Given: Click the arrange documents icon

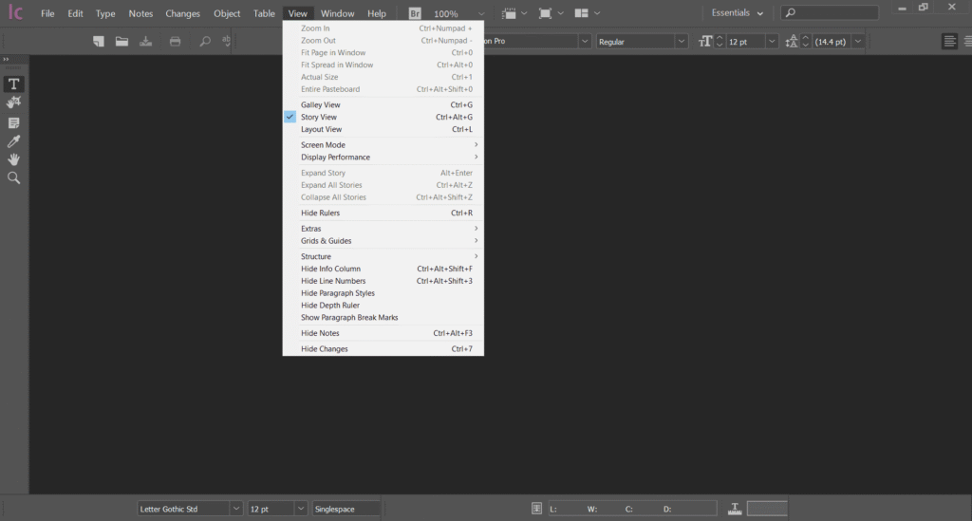Looking at the screenshot, I should (581, 13).
